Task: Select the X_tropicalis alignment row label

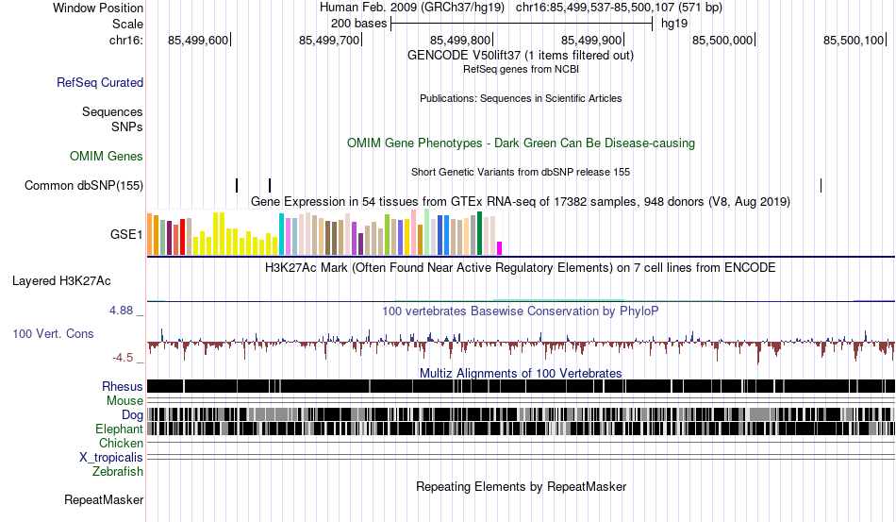Action: 111,458
